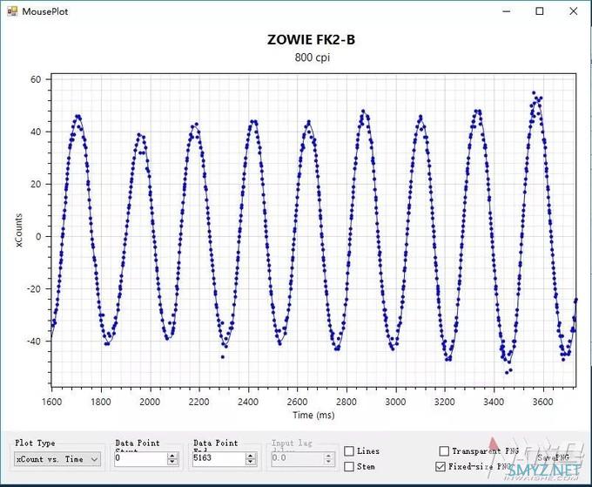The width and height of the screenshot is (592, 487).
Task: Click the SavePNG button
Action: pyautogui.click(x=553, y=457)
